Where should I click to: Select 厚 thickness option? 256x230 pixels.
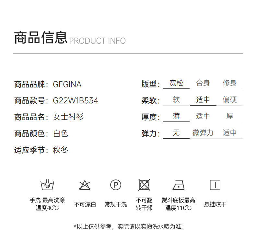(229, 116)
